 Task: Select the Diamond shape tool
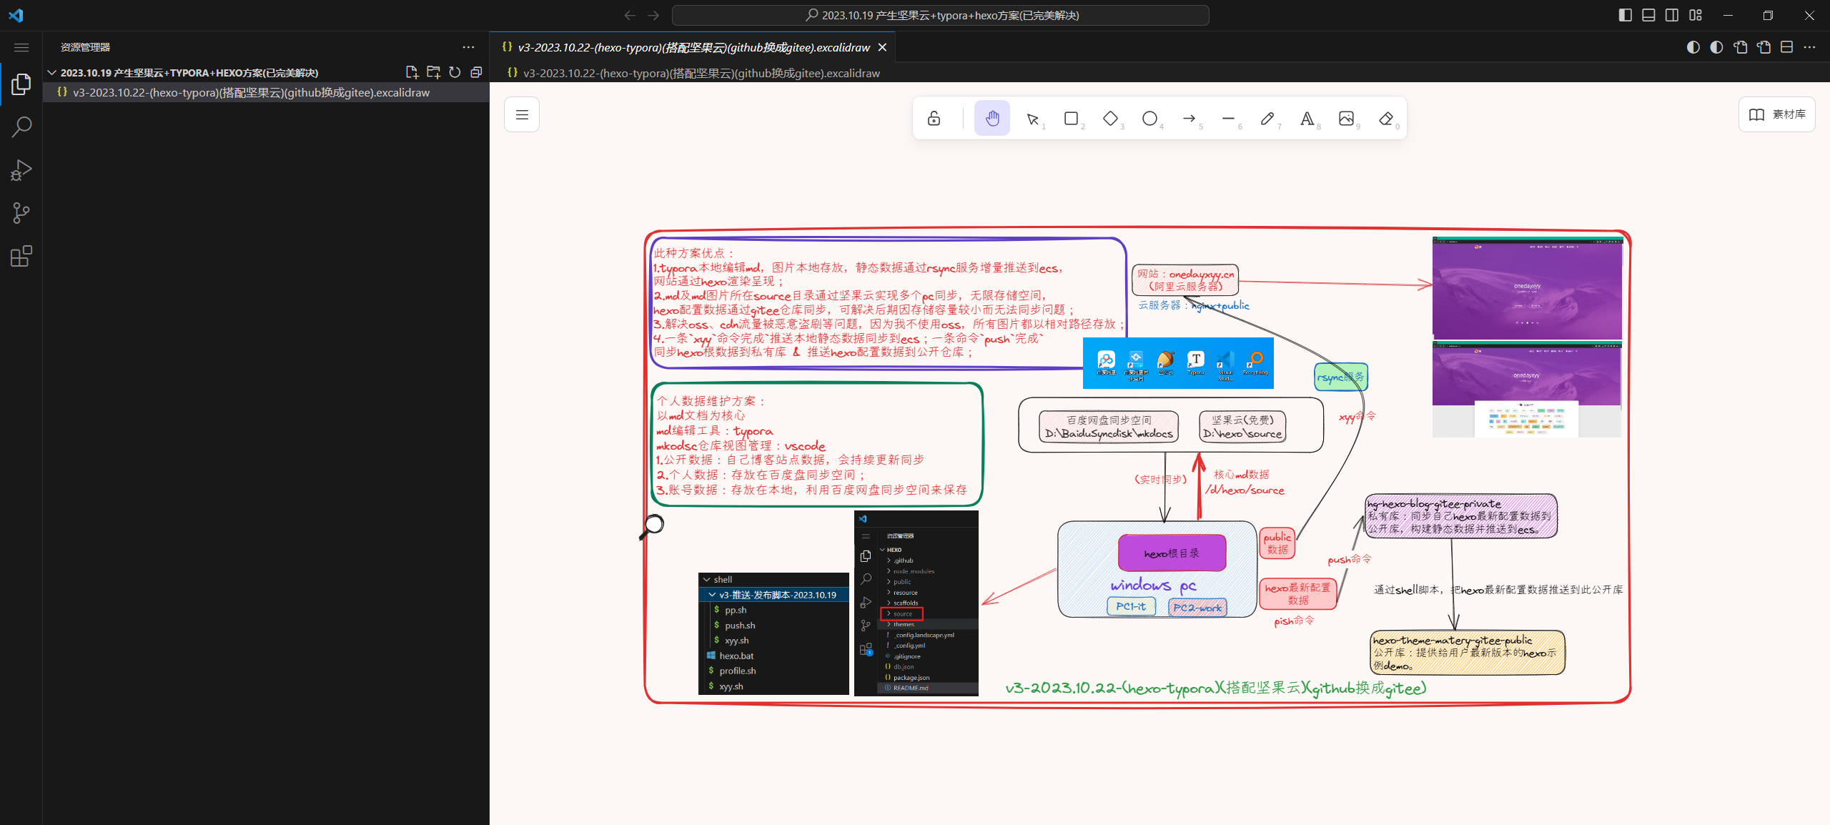pyautogui.click(x=1110, y=119)
